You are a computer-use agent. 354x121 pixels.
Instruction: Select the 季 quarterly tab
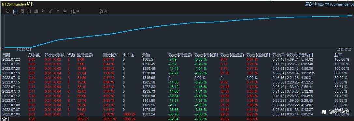(36, 11)
